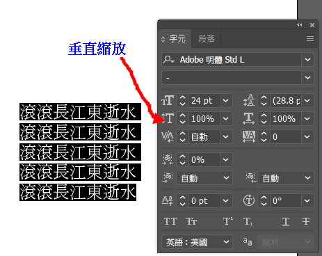Click the tsume proportional spacing icon

point(168,159)
